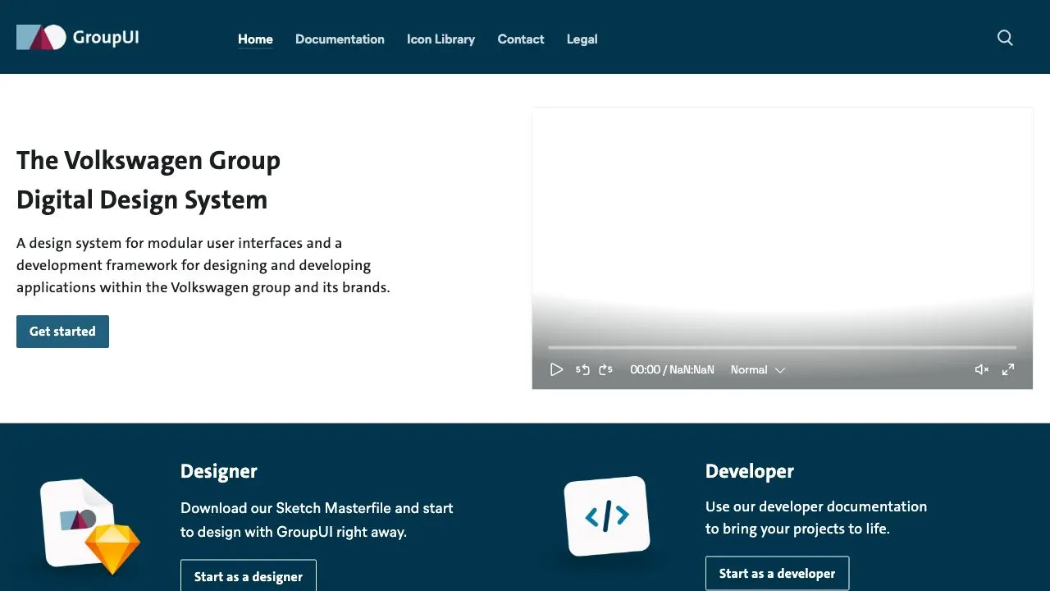The width and height of the screenshot is (1050, 591).
Task: Open the Contact page
Action: [x=520, y=39]
